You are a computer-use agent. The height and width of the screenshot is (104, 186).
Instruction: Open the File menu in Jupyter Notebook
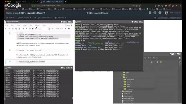point(7,25)
